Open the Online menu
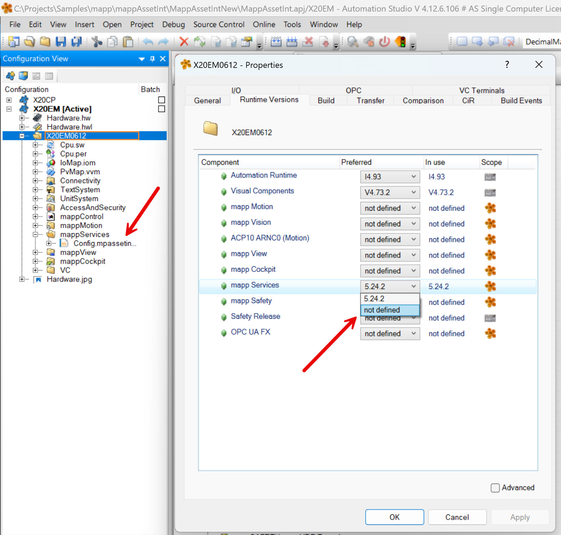 (264, 24)
